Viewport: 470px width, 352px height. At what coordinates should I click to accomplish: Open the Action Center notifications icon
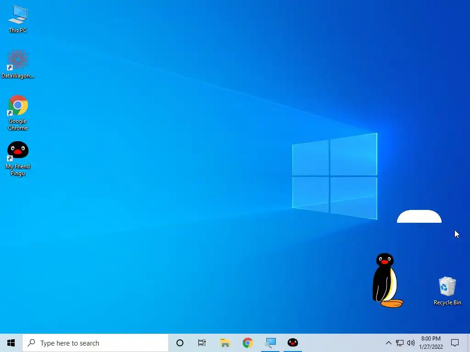(x=455, y=343)
